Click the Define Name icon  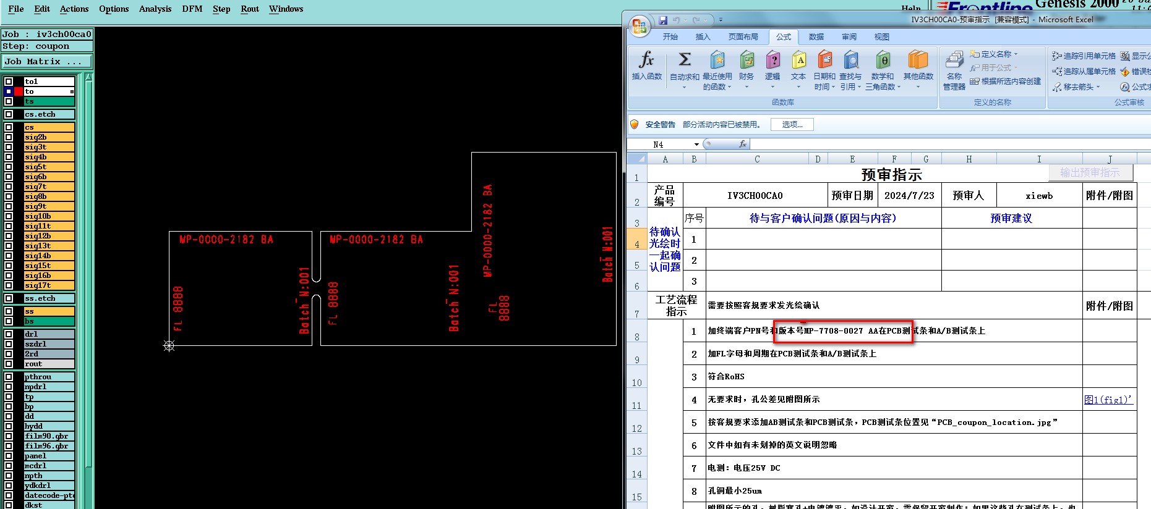tap(975, 54)
